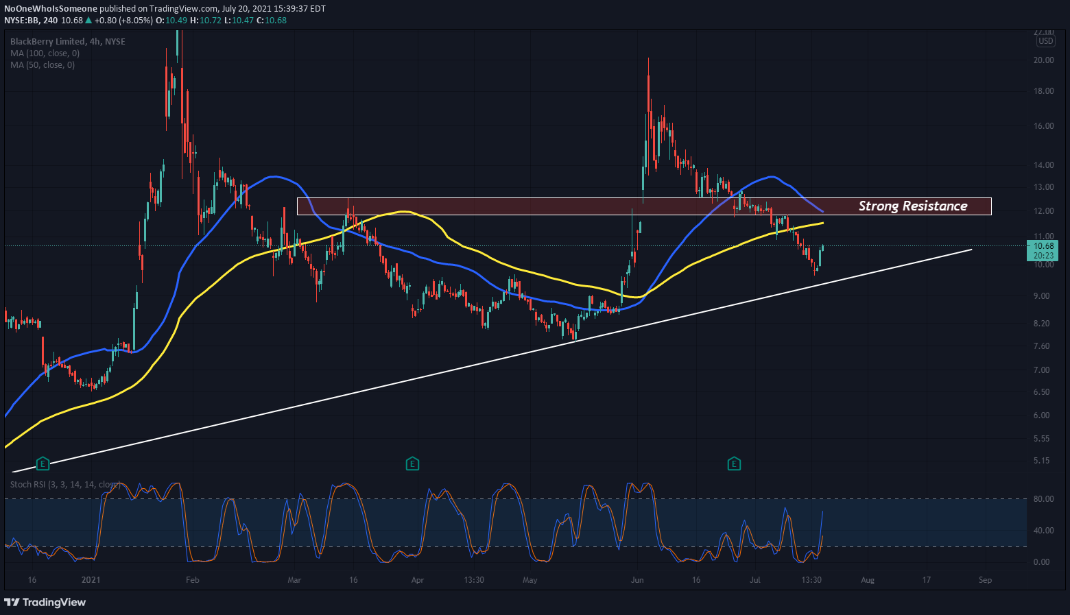Click the Feb label on time axis
1070x615 pixels.
[x=193, y=580]
